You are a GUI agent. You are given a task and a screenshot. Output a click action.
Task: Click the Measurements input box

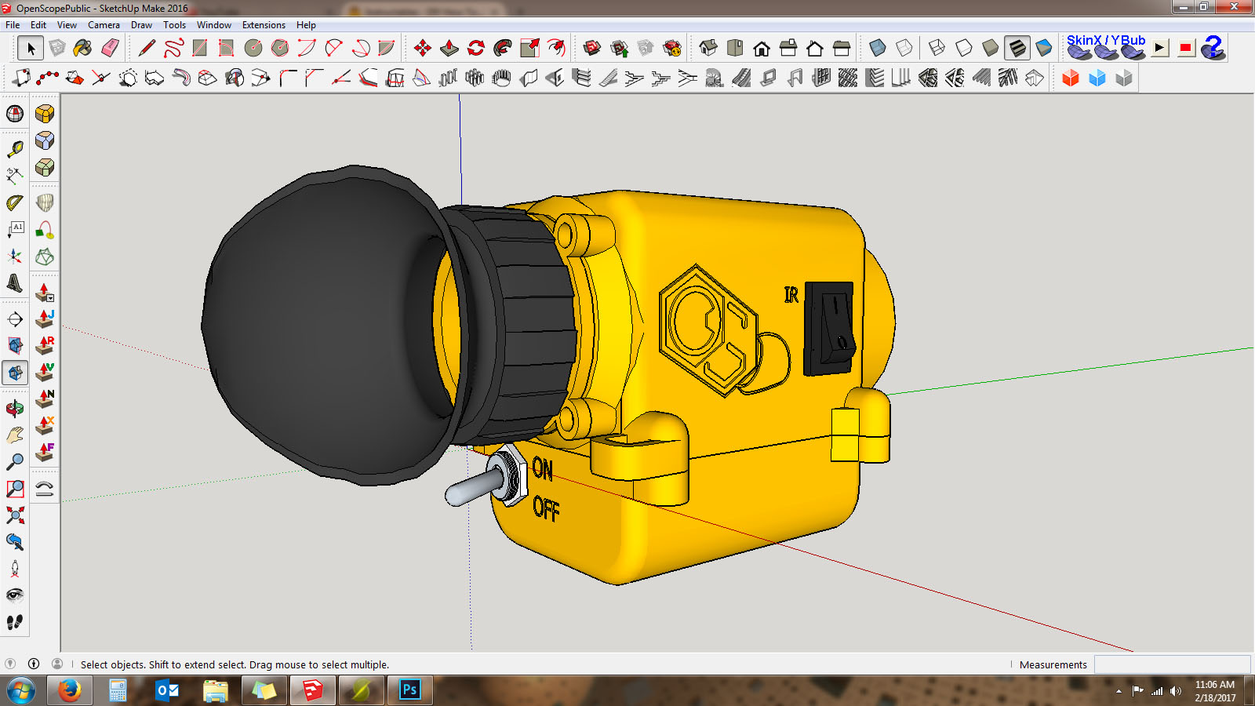(1172, 664)
